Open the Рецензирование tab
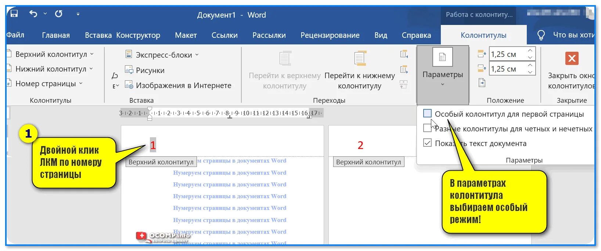 (330, 35)
